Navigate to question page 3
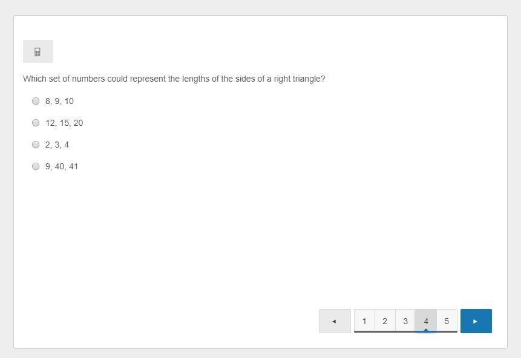The height and width of the screenshot is (358, 521). (405, 321)
